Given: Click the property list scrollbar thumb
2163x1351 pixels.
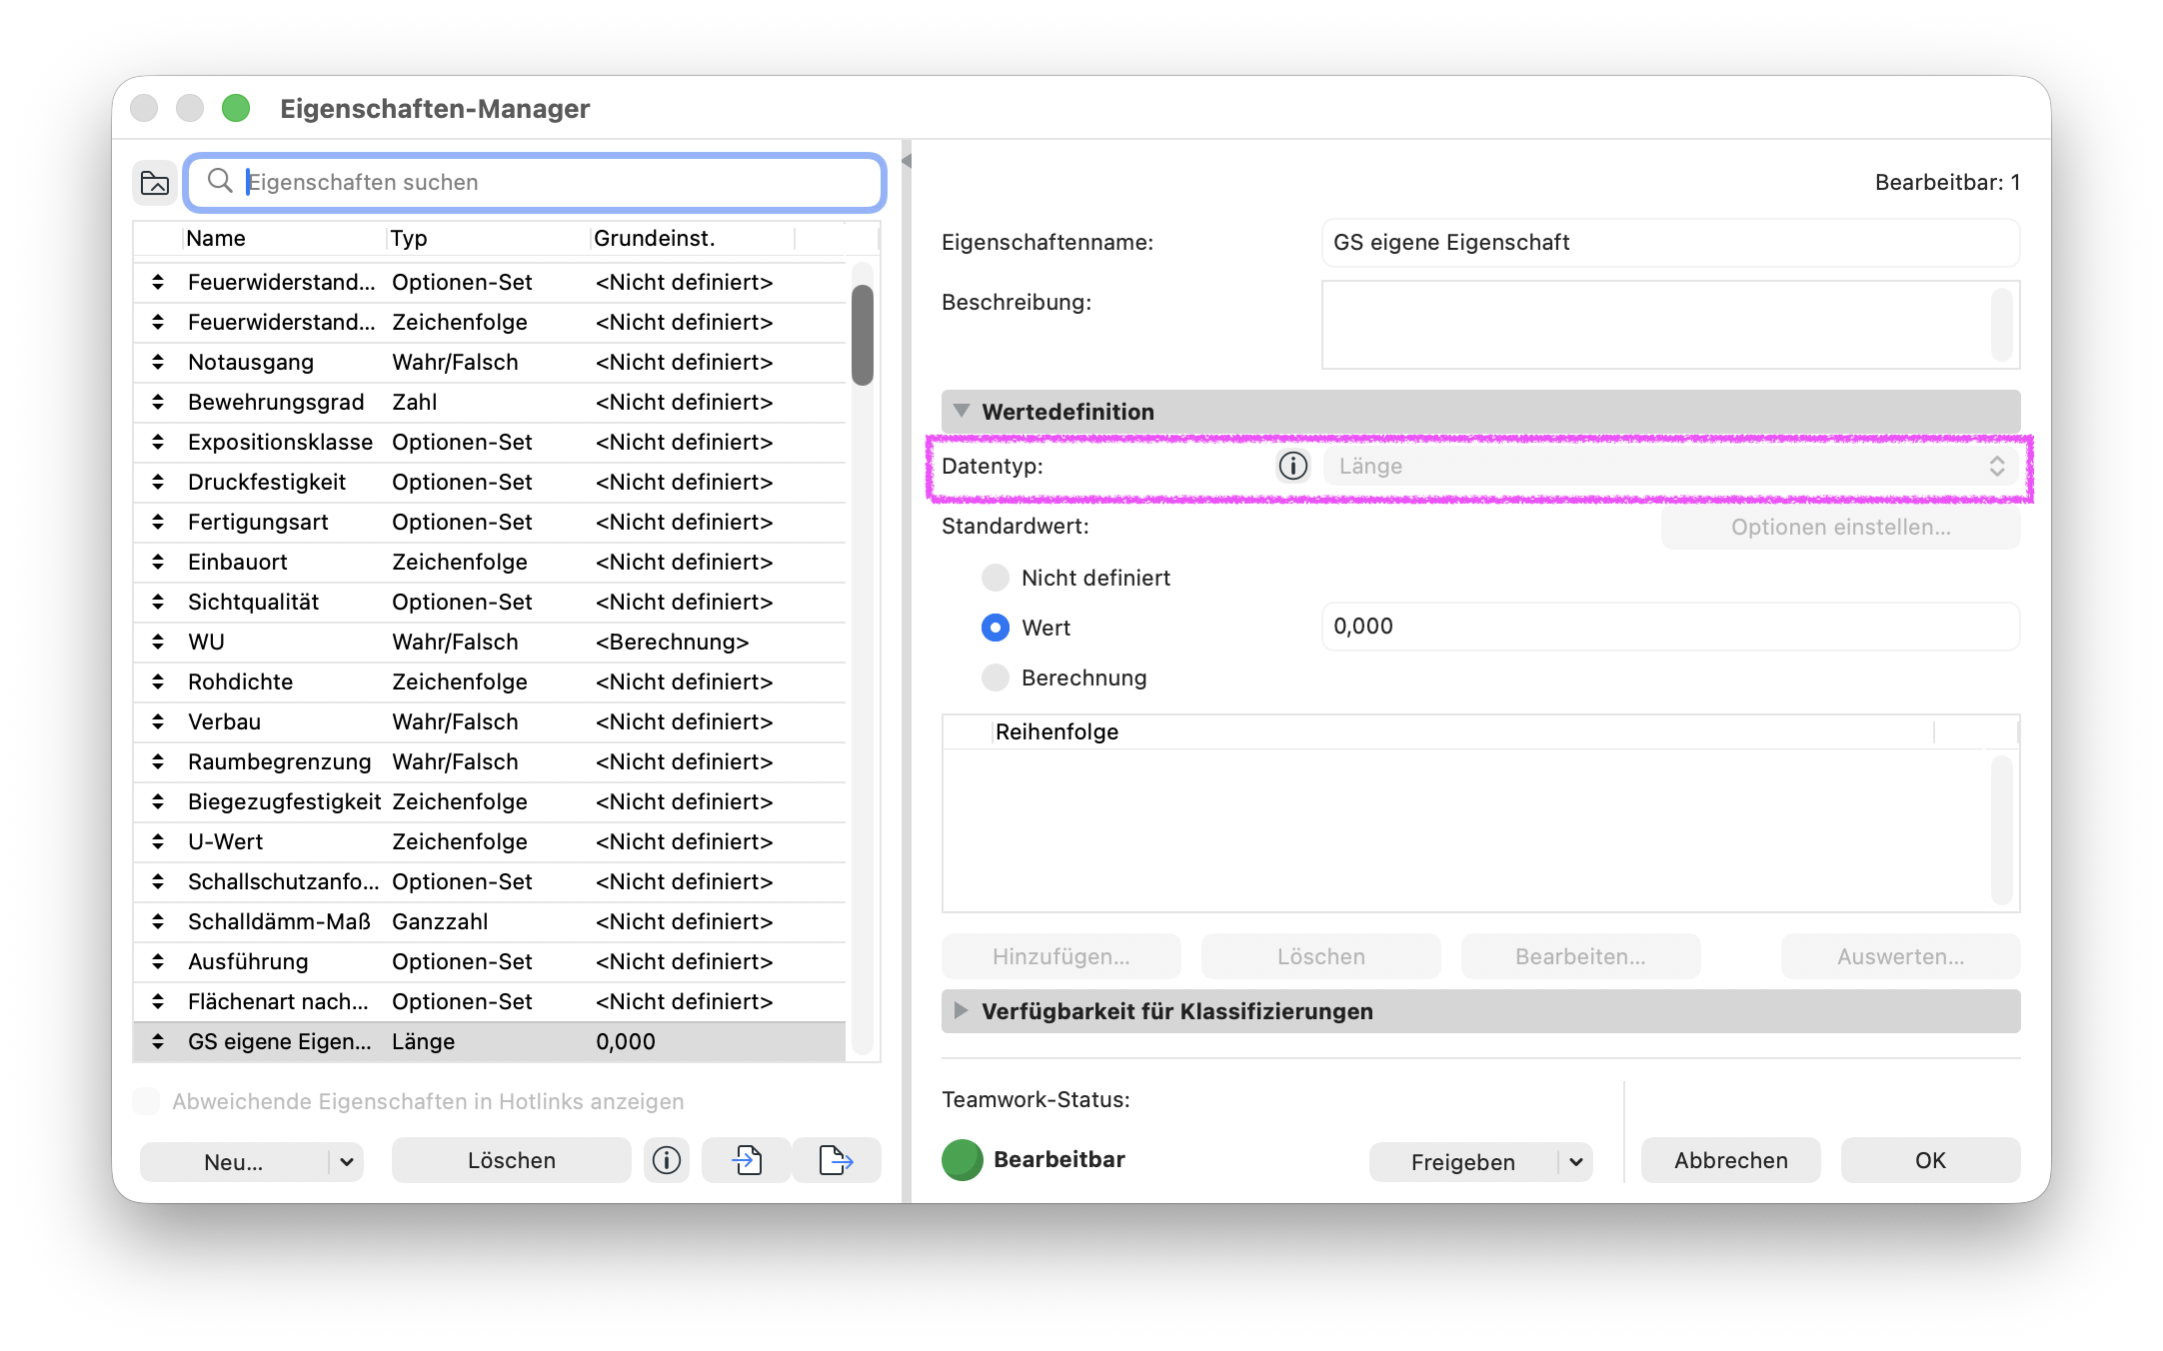Looking at the screenshot, I should (863, 335).
